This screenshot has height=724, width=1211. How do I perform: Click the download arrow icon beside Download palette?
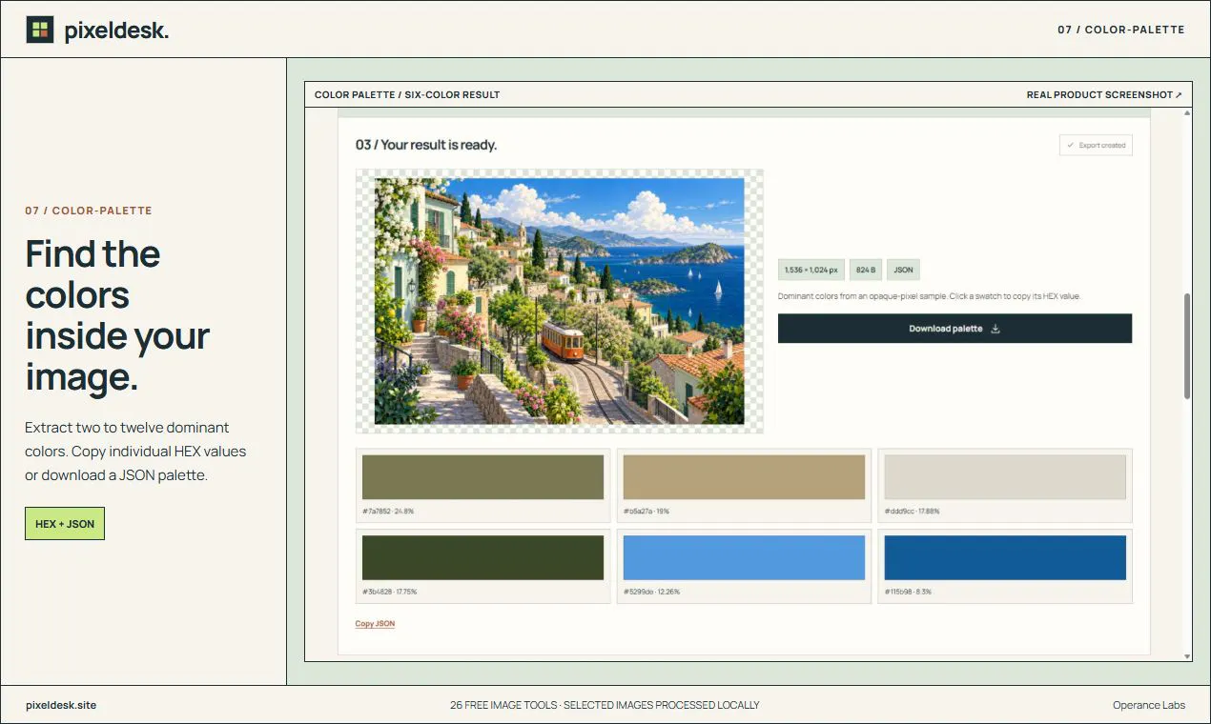click(x=995, y=329)
